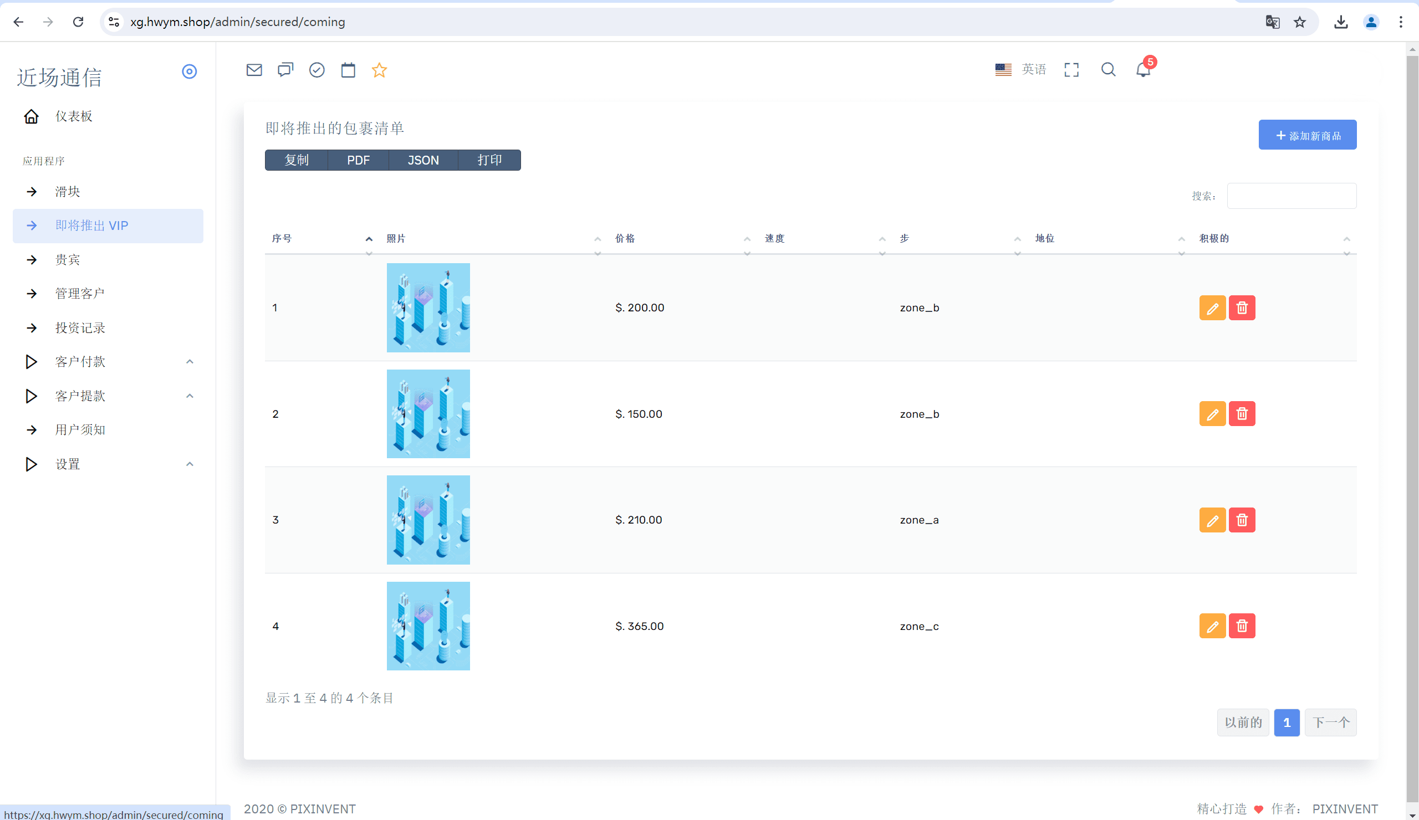Open the mail envelope icon

[x=254, y=70]
